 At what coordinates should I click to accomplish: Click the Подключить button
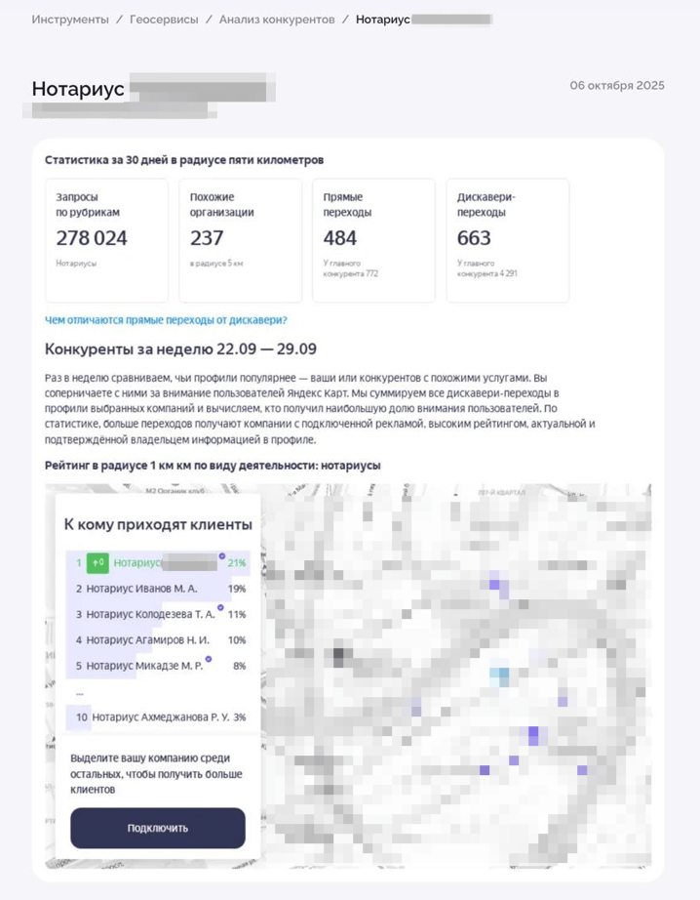[x=158, y=828]
